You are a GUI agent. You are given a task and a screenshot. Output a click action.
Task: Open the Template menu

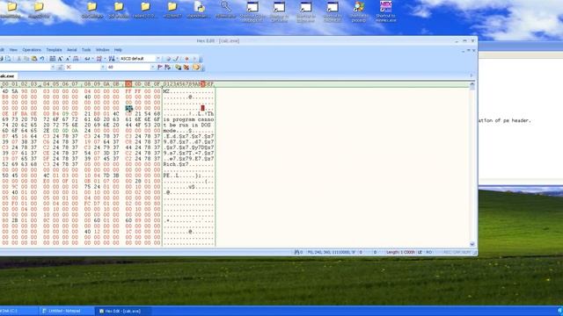click(x=54, y=50)
